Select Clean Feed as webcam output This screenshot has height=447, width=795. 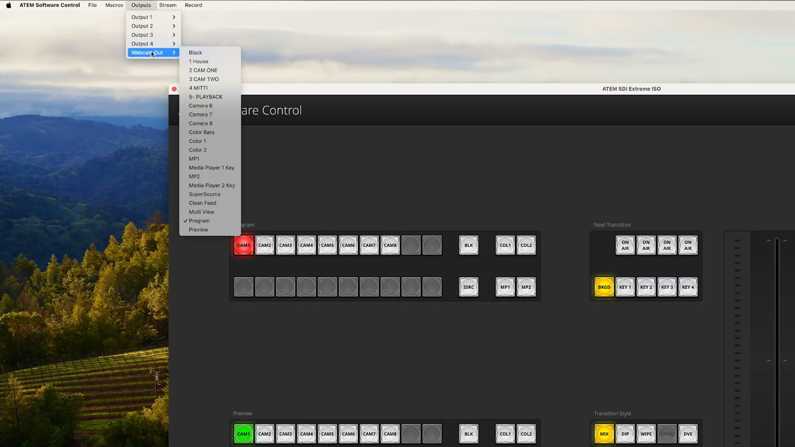coord(210,203)
